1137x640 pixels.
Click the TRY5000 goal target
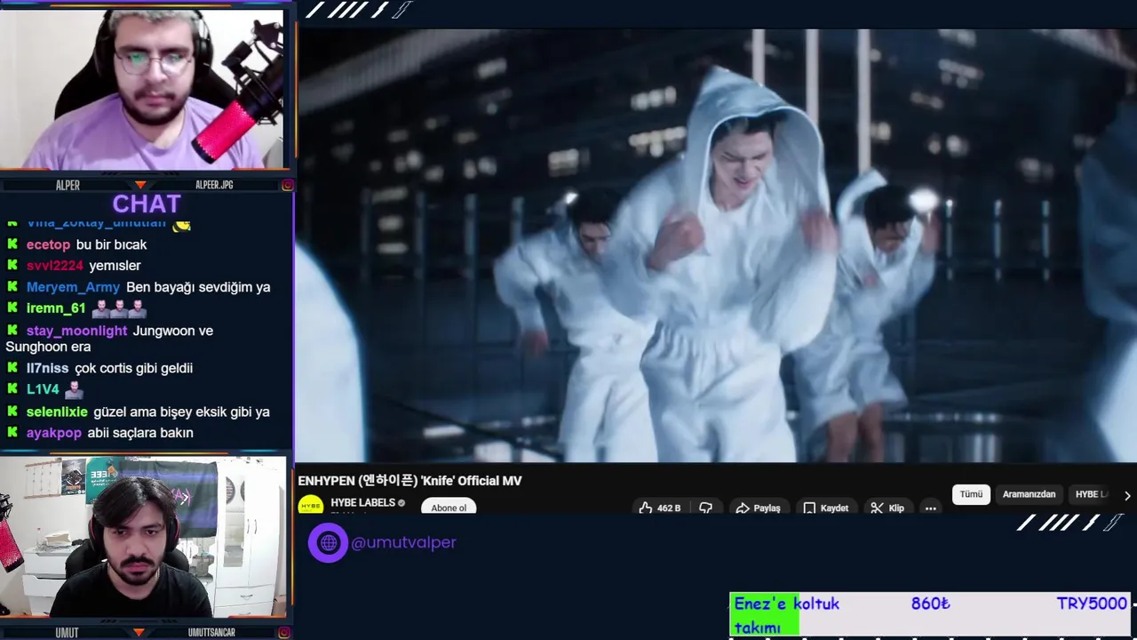point(1092,604)
